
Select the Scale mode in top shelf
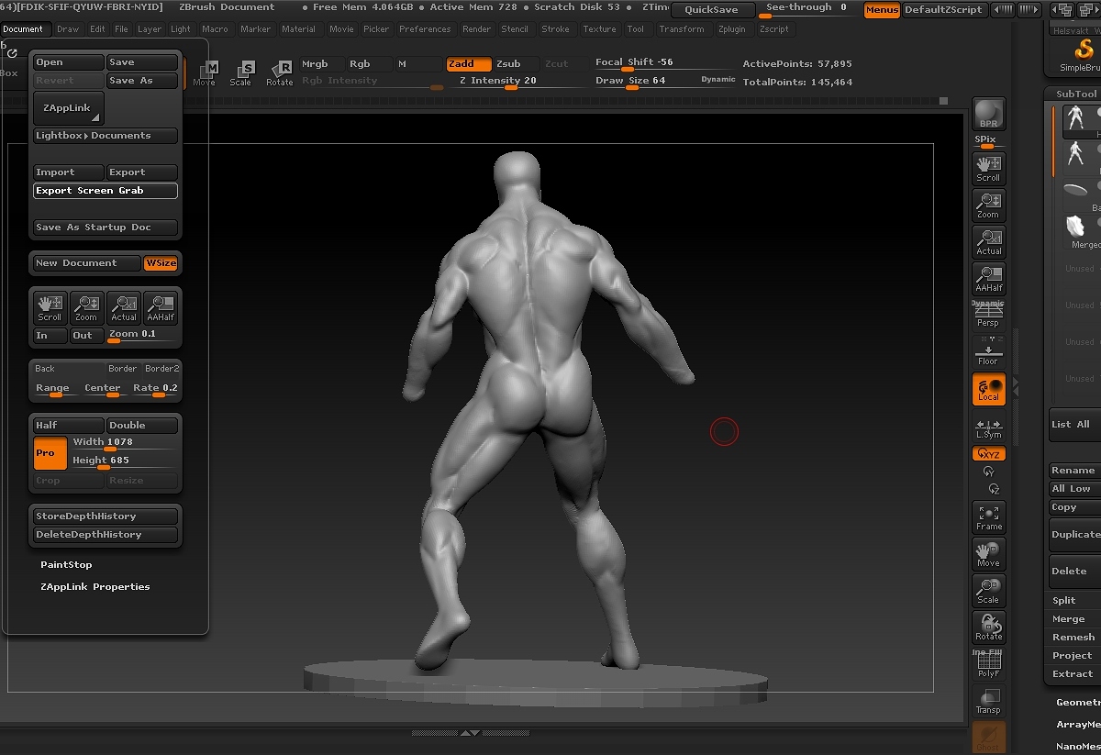pyautogui.click(x=241, y=73)
